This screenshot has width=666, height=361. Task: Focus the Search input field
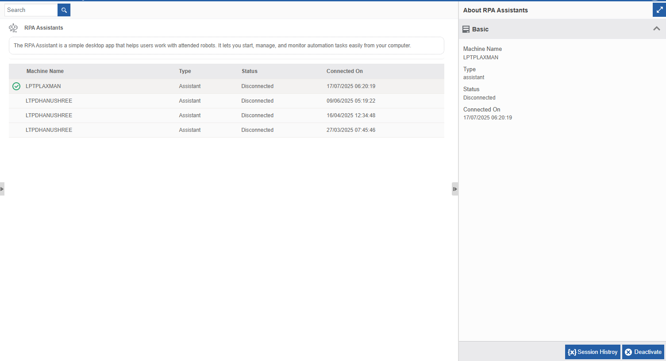click(x=31, y=10)
